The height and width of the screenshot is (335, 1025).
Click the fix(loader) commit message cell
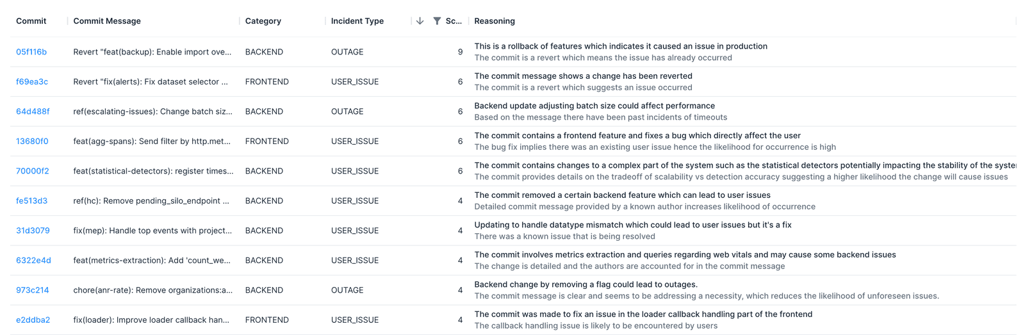click(151, 320)
